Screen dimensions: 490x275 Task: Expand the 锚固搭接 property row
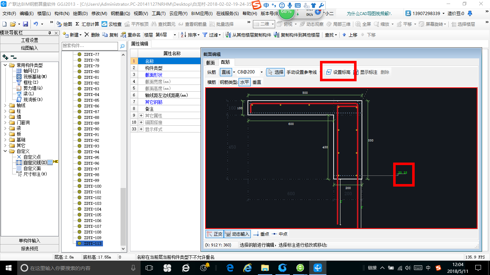pos(141,122)
